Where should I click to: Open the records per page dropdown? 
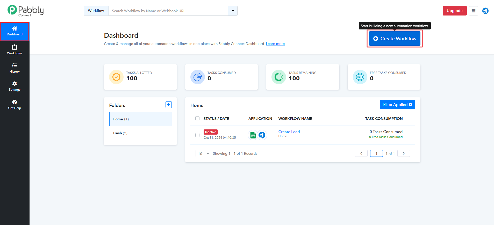203,153
